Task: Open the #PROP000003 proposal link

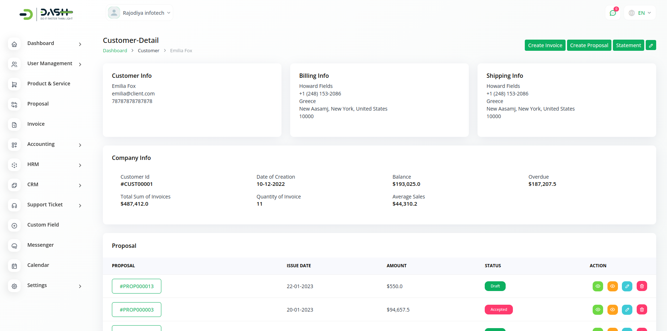Action: [136, 310]
